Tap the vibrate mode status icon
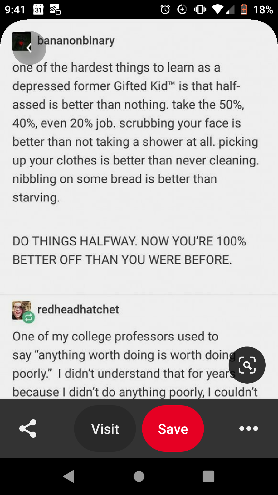278x495 pixels. click(200, 10)
